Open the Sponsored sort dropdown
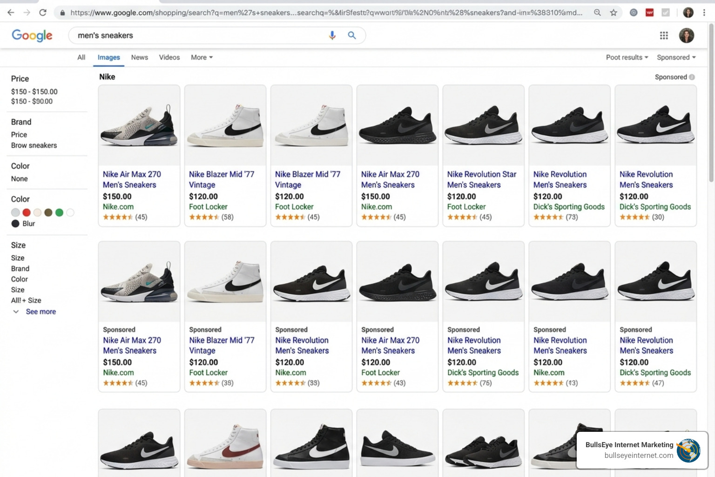 coord(676,57)
